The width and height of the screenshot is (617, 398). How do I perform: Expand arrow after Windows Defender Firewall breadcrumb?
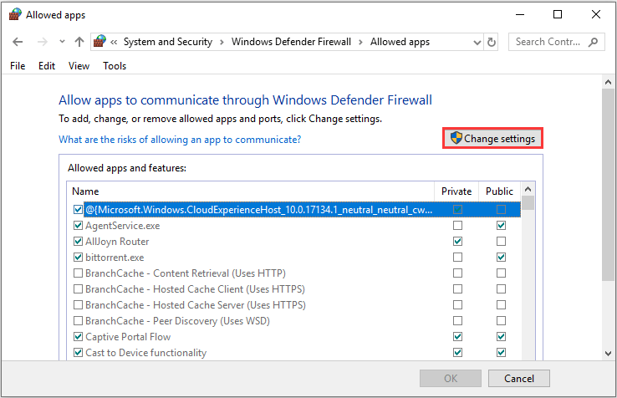tap(360, 42)
